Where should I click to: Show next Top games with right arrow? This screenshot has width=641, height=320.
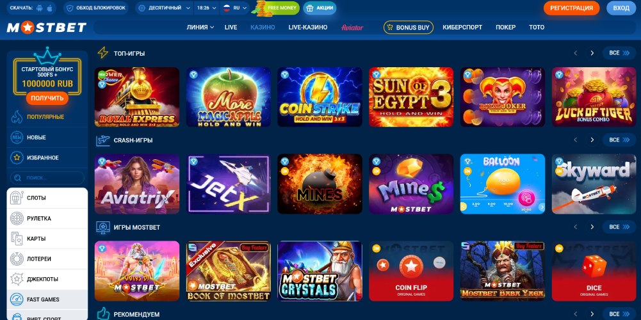click(x=592, y=53)
